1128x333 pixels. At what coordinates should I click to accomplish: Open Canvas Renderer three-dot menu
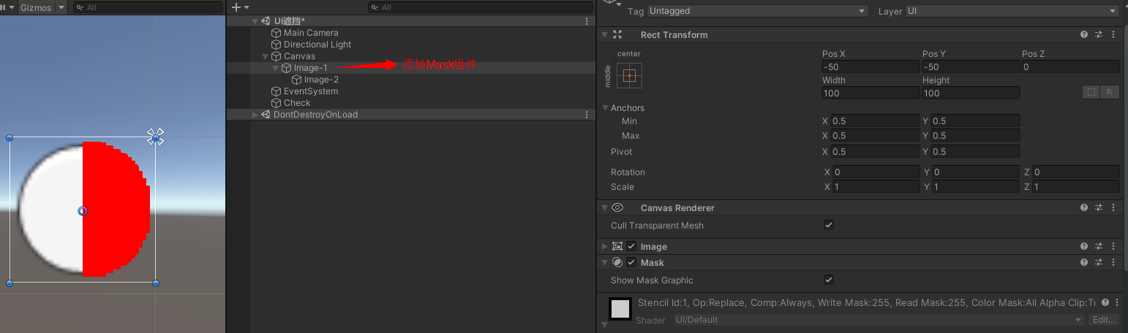[1113, 207]
